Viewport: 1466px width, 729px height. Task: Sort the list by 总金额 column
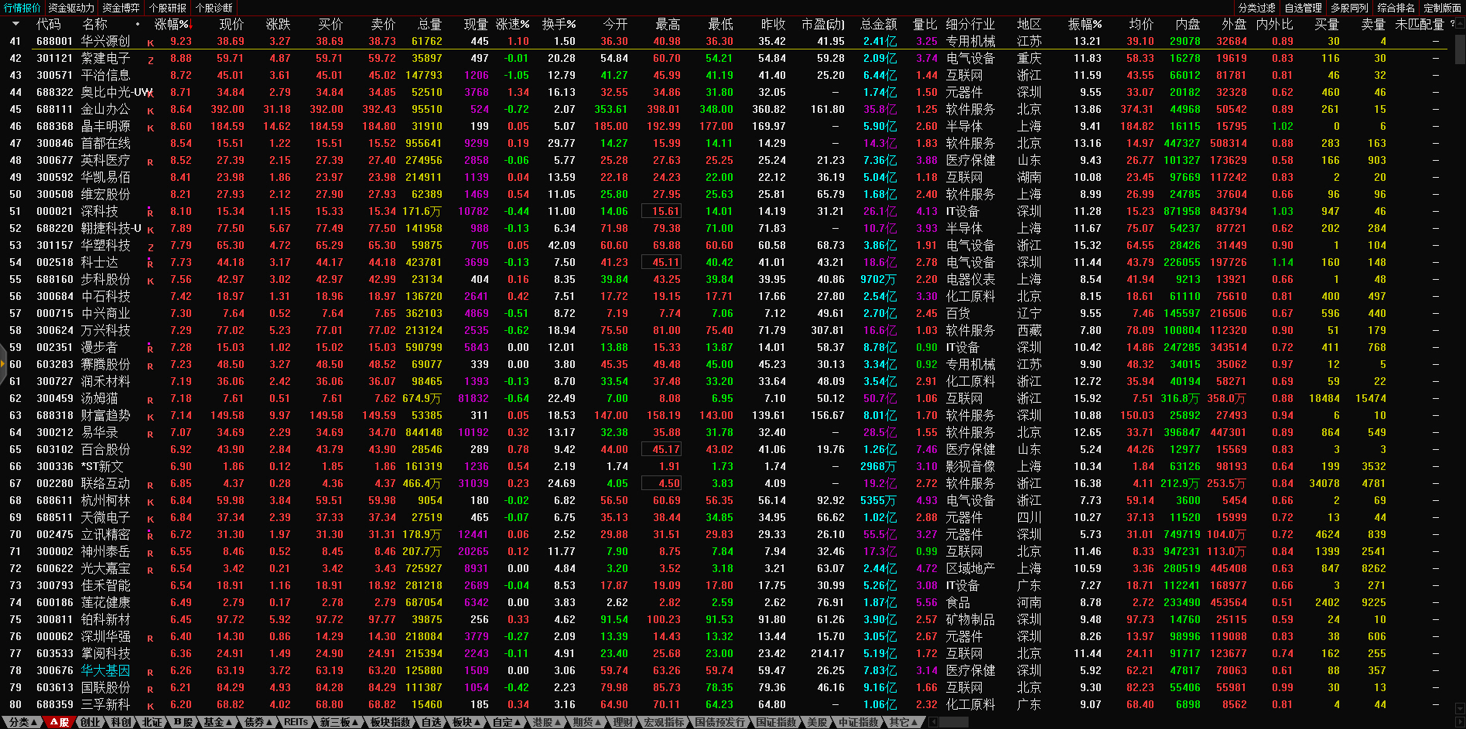click(x=878, y=24)
